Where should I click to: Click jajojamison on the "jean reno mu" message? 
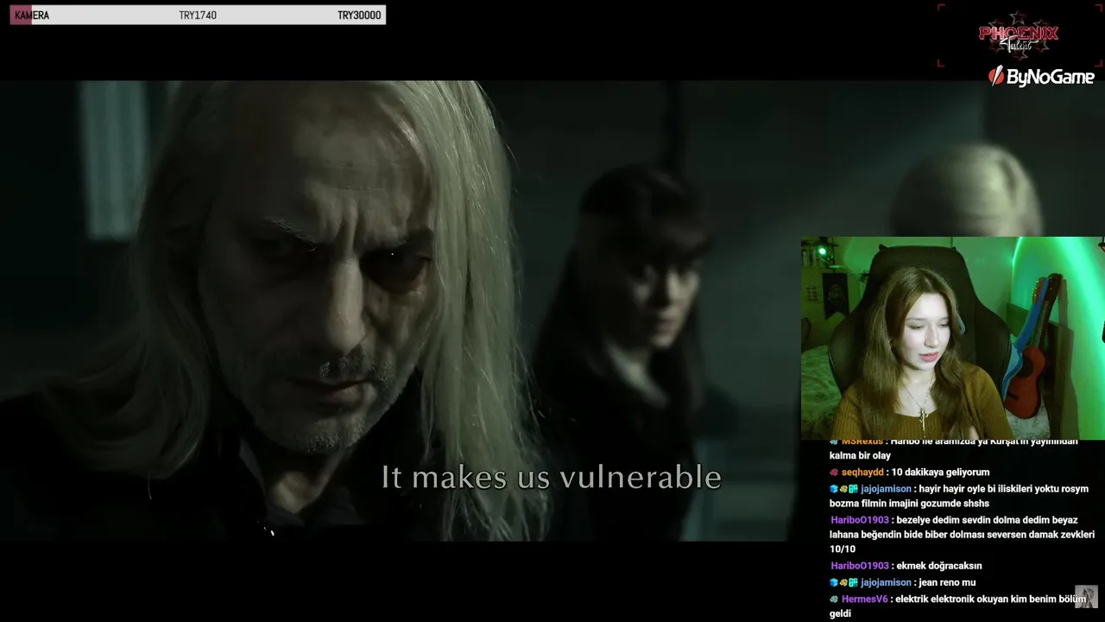tap(886, 582)
